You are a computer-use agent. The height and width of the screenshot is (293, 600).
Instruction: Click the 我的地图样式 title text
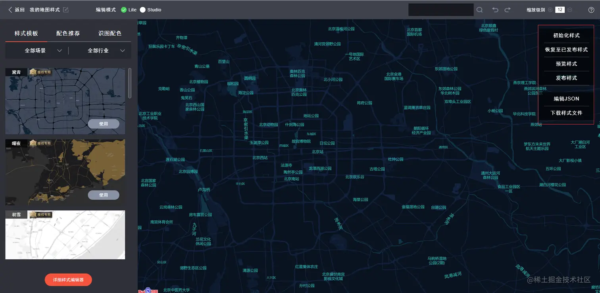[45, 10]
